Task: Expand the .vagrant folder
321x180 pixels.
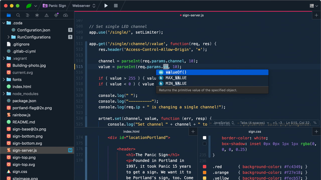Action: click(x=4, y=58)
